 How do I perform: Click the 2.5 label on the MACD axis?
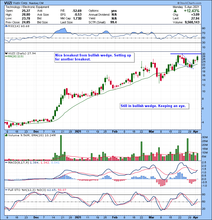tap(204, 162)
